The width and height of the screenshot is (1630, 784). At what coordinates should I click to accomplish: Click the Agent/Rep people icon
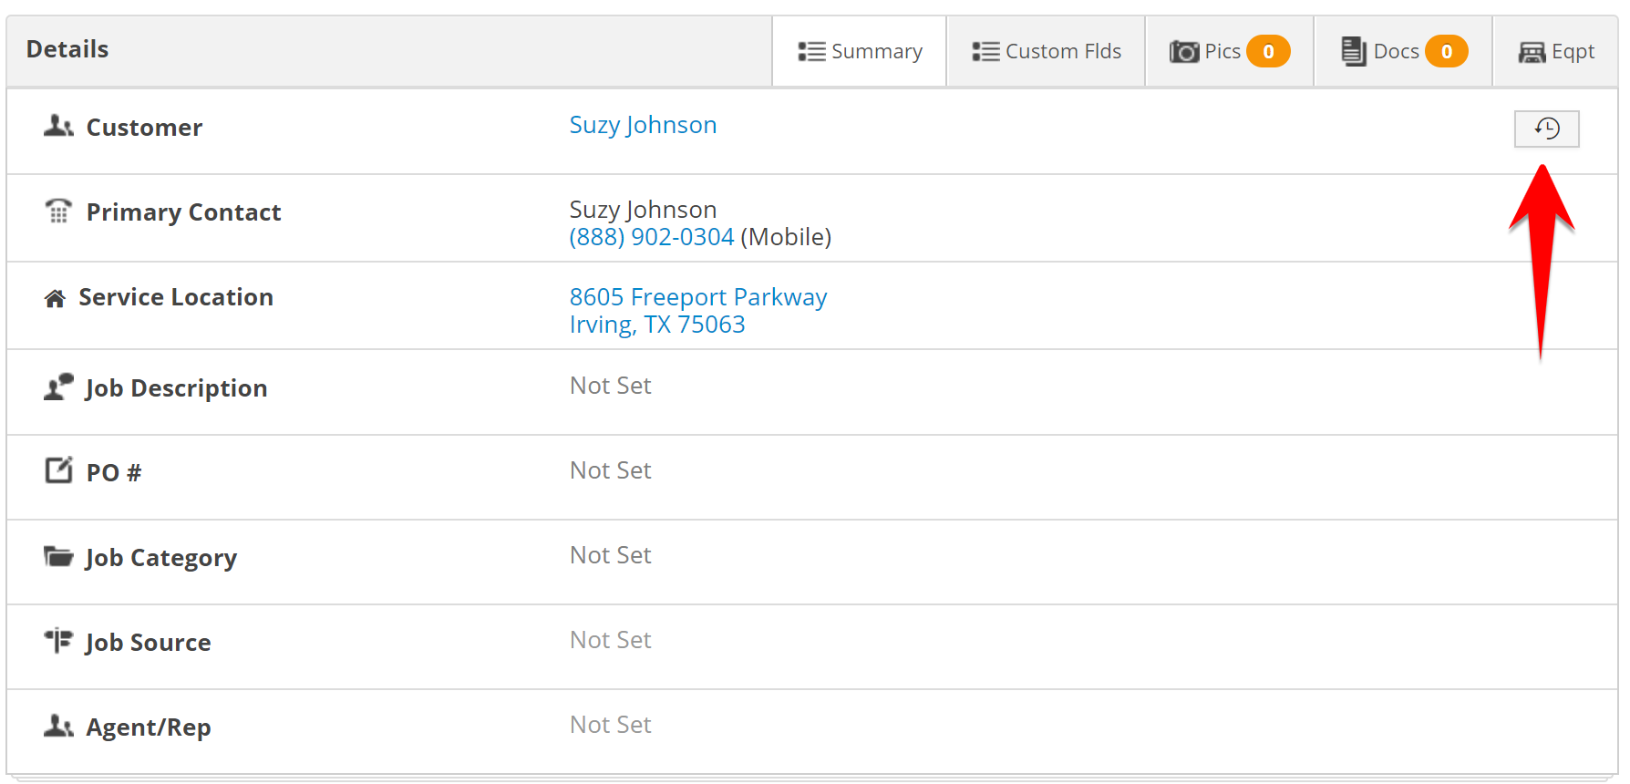pos(58,726)
